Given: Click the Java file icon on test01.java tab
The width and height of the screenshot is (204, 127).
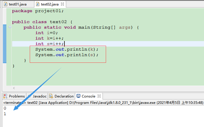Looking at the screenshot, I should [x=5, y=4].
